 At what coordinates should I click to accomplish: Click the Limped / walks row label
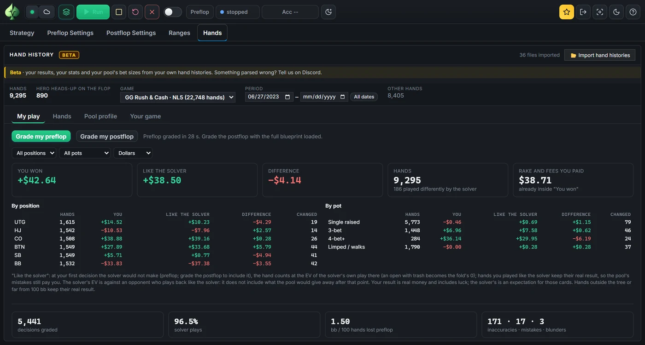click(346, 247)
